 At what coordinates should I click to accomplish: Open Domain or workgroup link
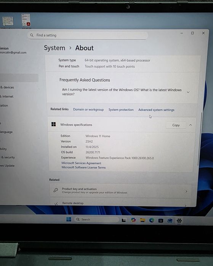pos(88,110)
